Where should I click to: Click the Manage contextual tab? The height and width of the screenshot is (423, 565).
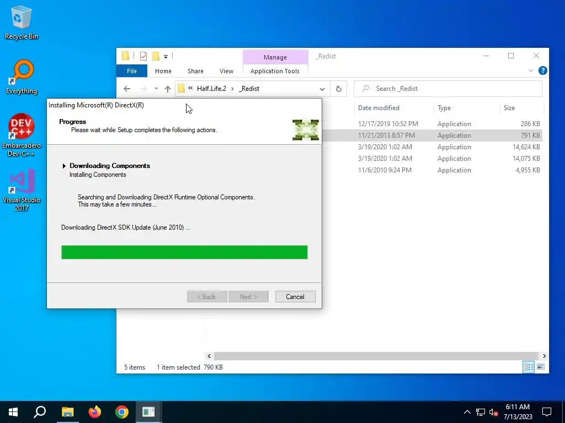[275, 57]
